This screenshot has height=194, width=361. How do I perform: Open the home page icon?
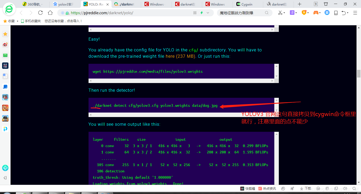(50, 13)
